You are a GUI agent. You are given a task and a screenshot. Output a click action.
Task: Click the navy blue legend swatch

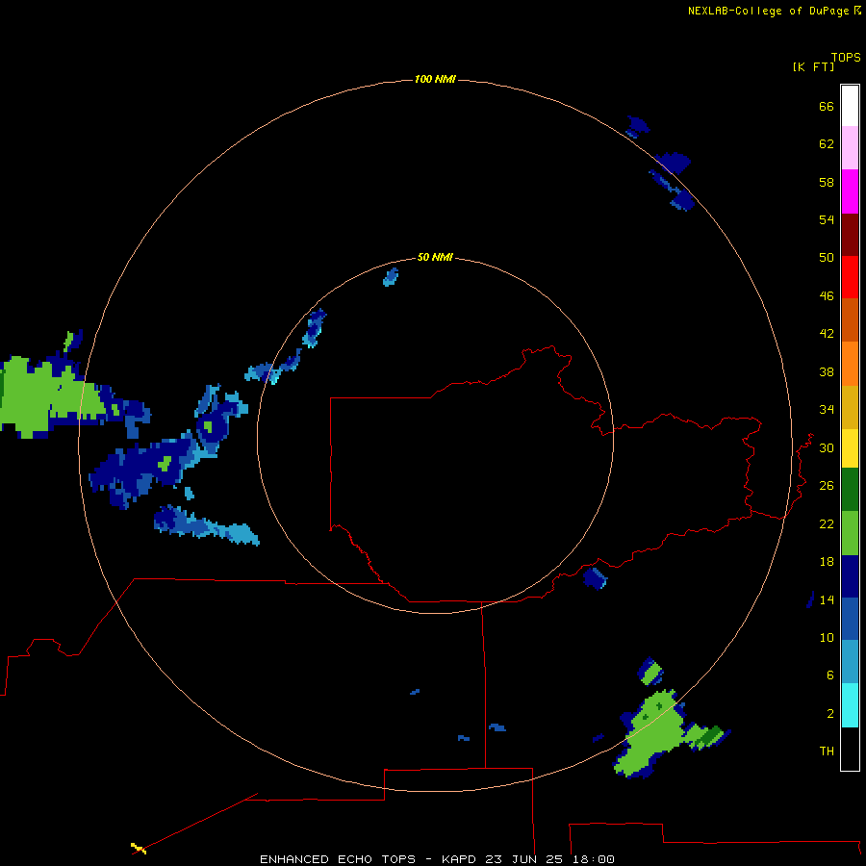[850, 576]
